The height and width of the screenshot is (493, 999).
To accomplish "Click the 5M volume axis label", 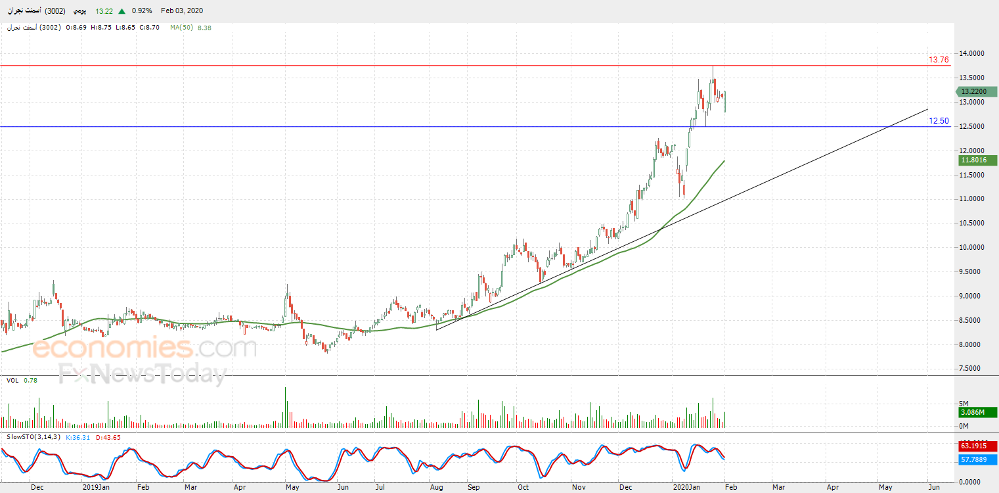I will tap(964, 404).
